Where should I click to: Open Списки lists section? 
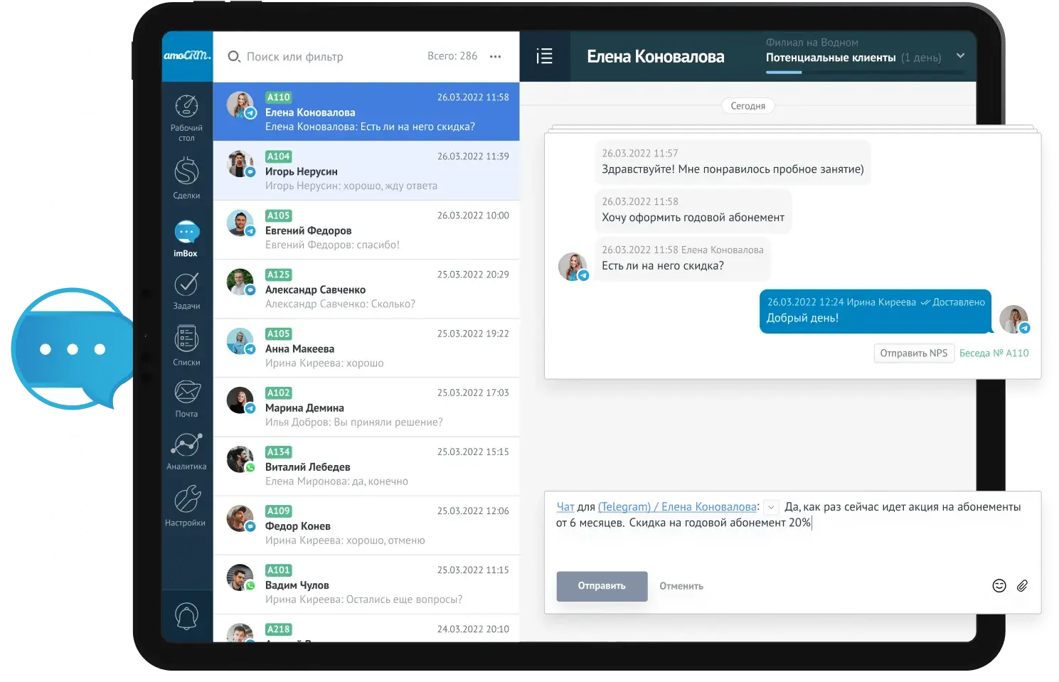tap(186, 346)
